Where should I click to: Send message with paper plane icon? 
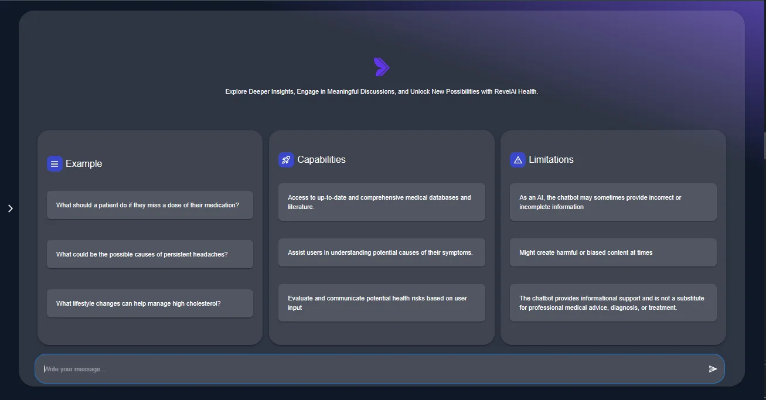[x=713, y=369]
